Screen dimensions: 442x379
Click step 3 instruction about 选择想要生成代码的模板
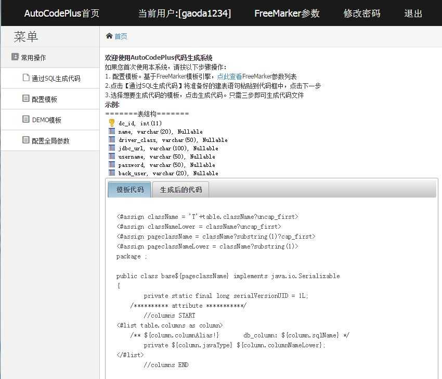tap(204, 95)
